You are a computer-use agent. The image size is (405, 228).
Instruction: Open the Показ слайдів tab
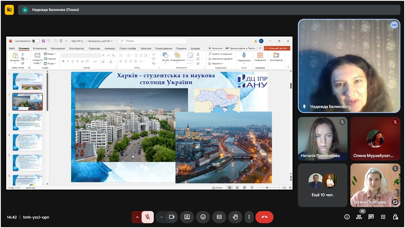coord(127,48)
